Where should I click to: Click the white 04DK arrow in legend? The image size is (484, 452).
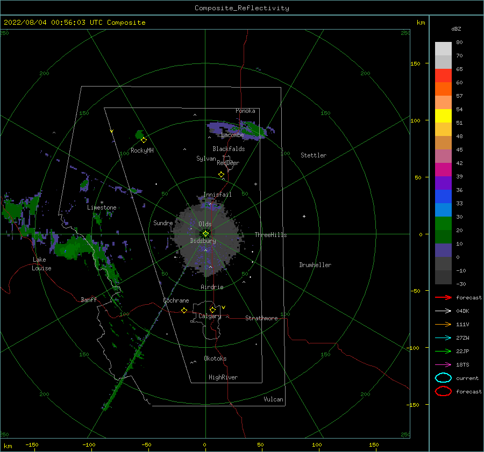[443, 311]
